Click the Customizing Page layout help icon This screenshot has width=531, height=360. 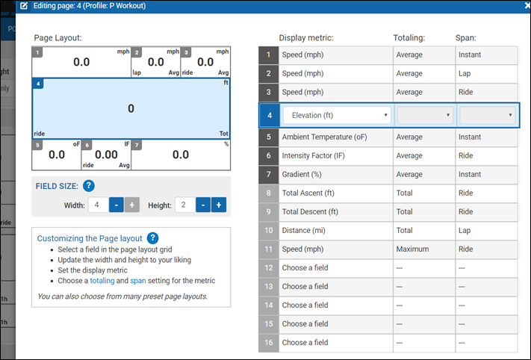152,238
